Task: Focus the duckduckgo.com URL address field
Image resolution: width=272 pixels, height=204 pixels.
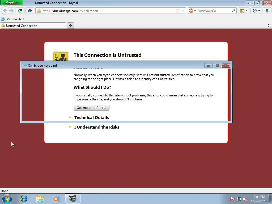Action: point(108,11)
